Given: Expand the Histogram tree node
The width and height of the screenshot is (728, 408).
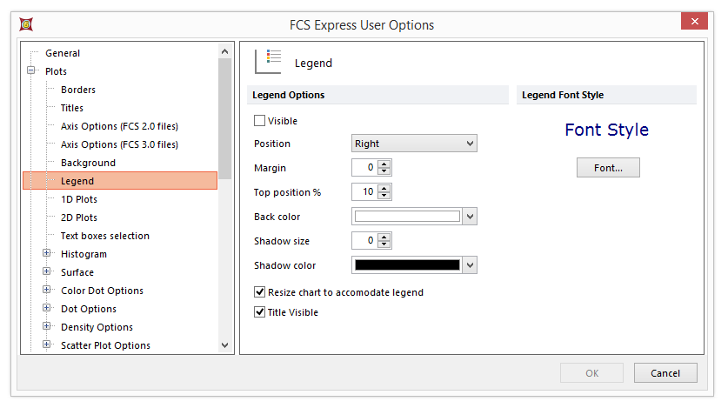Looking at the screenshot, I should 47,254.
